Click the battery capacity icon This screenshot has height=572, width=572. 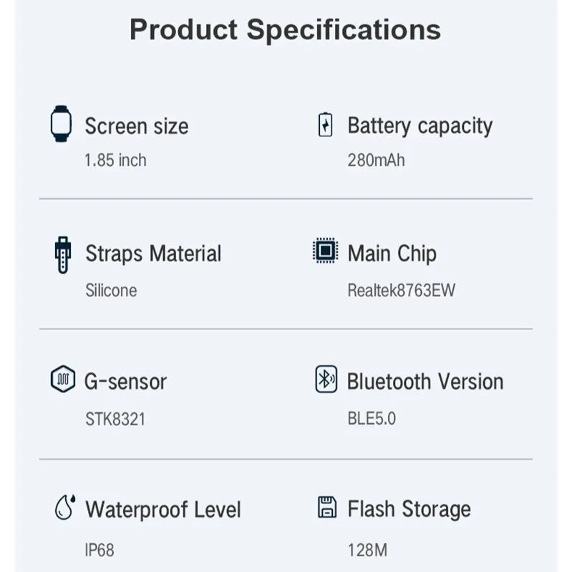[325, 125]
